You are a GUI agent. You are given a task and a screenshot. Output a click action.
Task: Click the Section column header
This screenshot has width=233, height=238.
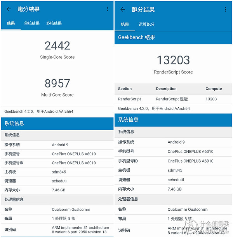(125, 89)
